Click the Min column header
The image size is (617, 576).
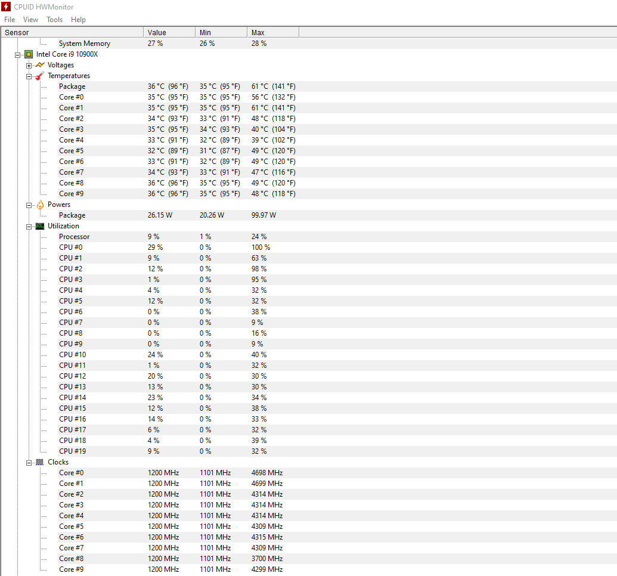(221, 32)
